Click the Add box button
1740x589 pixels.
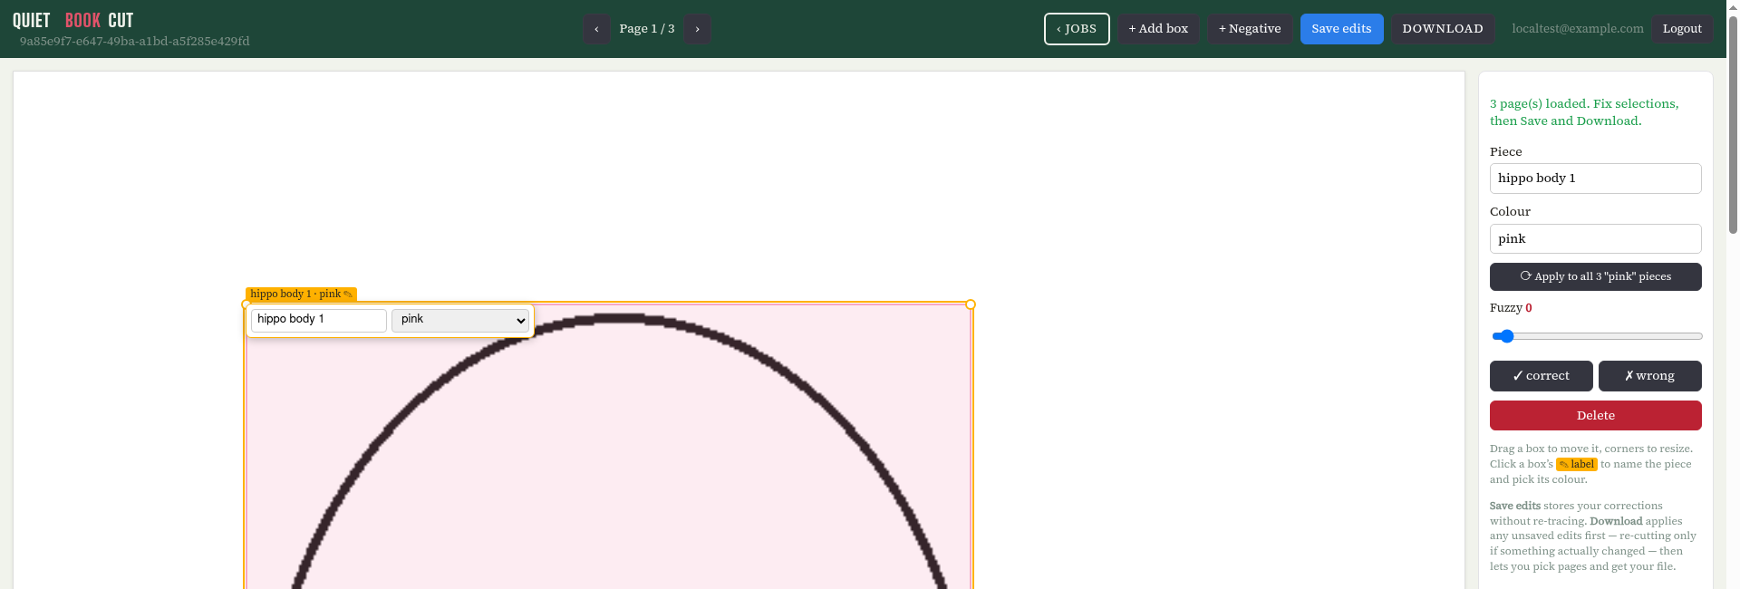tap(1158, 29)
